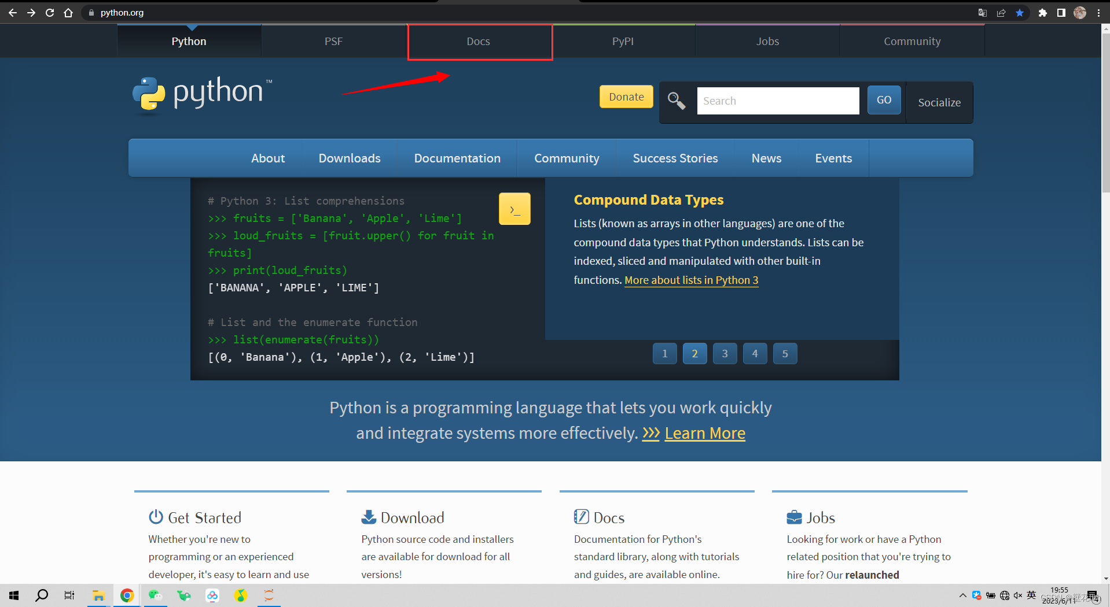The width and height of the screenshot is (1110, 607).
Task: Reload the python.org page
Action: tap(50, 13)
